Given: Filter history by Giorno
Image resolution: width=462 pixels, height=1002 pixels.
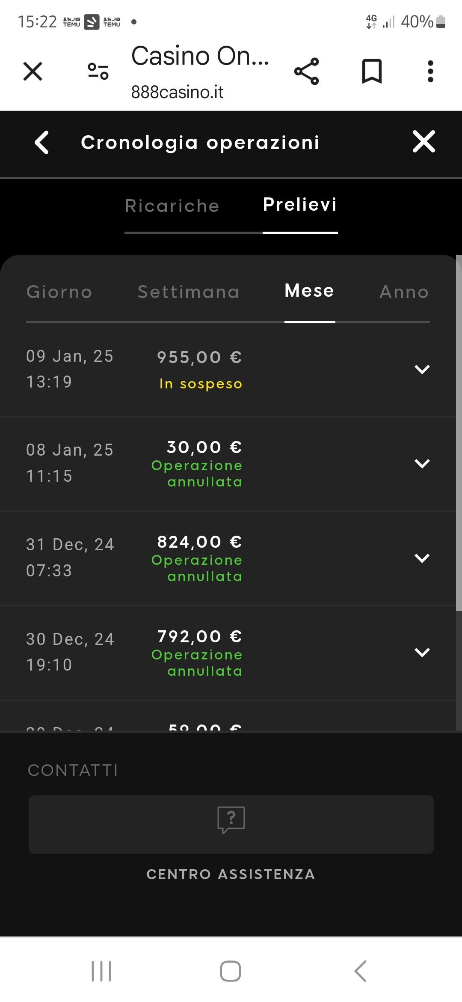Looking at the screenshot, I should [x=59, y=292].
